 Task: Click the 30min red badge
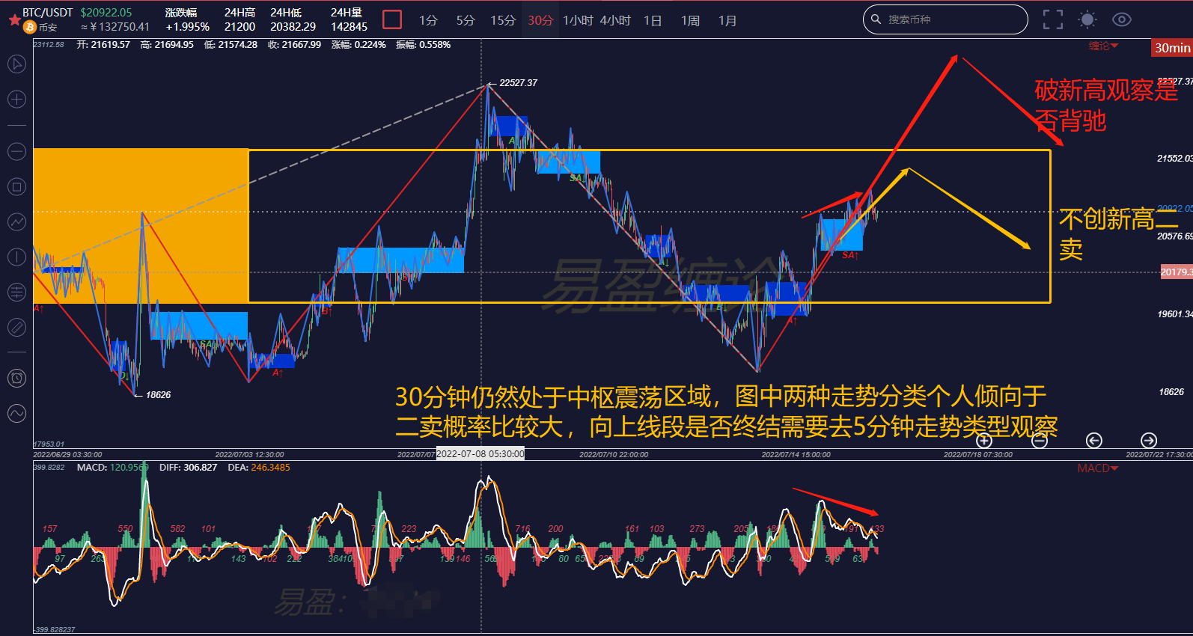[x=1172, y=48]
